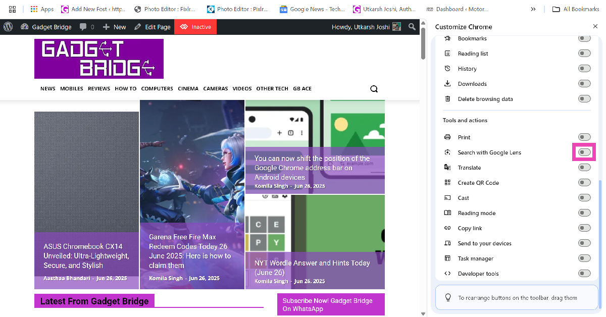606x317 pixels.
Task: Open COMPUTERS navigation item
Action: click(157, 88)
